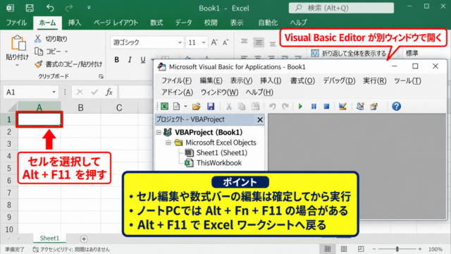Screen dimensions: 451x254
Task: Switch to the 挿入 ribbon tab
Action: pyautogui.click(x=75, y=23)
